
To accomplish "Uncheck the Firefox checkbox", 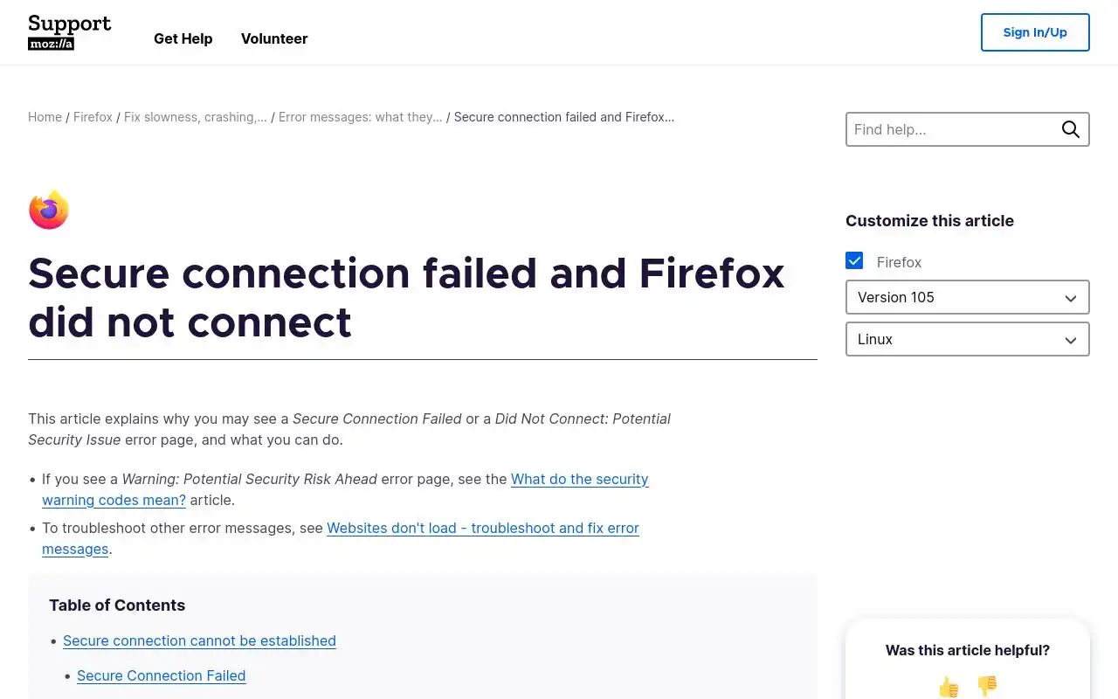I will coord(854,261).
